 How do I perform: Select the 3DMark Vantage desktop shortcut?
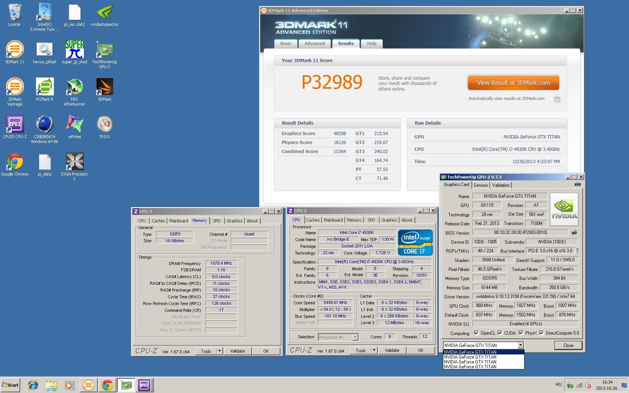coord(15,92)
